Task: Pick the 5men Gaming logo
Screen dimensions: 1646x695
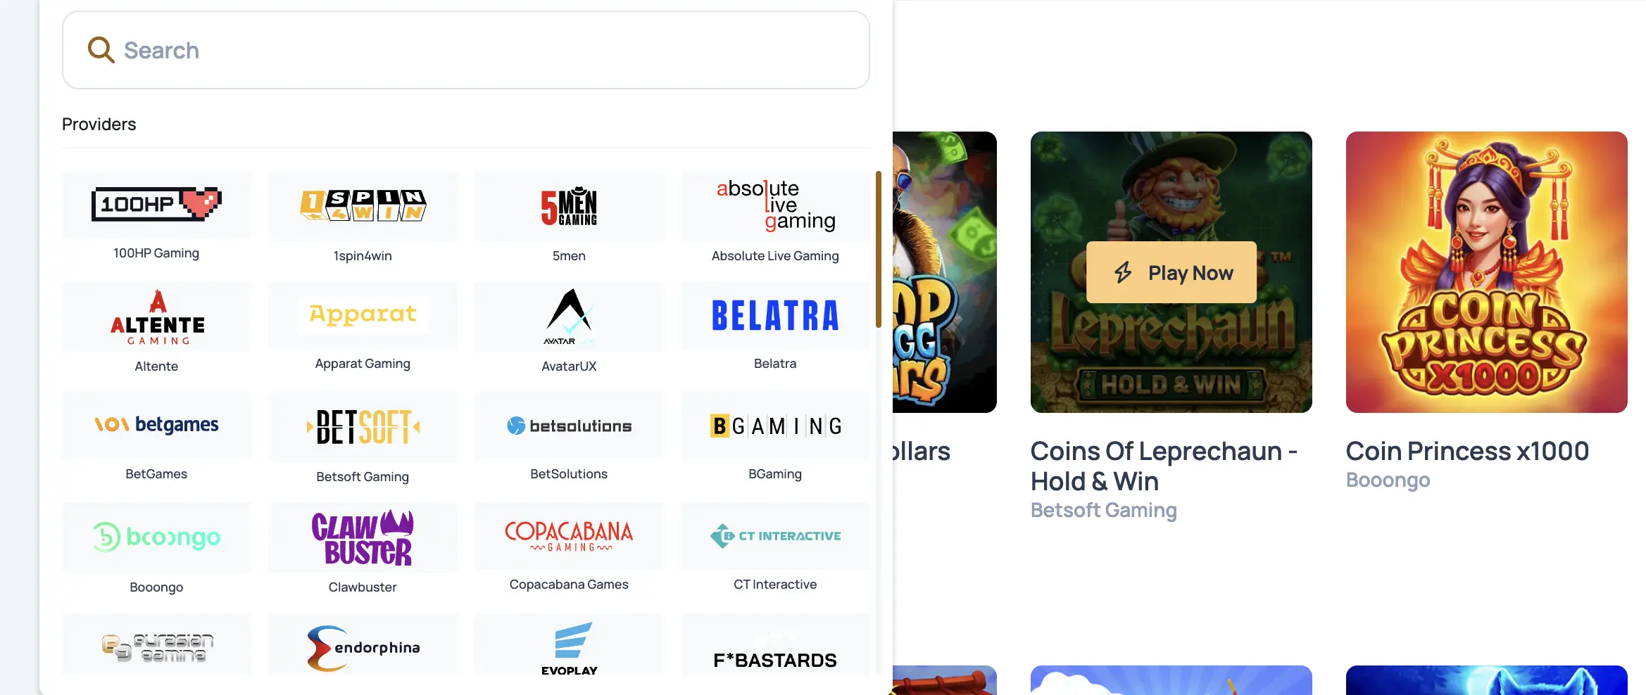Action: (569, 205)
